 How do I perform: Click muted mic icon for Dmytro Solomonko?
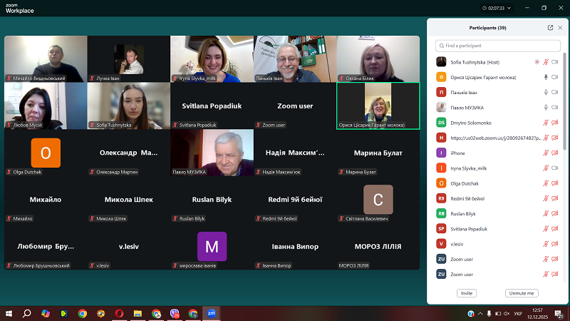pos(546,123)
